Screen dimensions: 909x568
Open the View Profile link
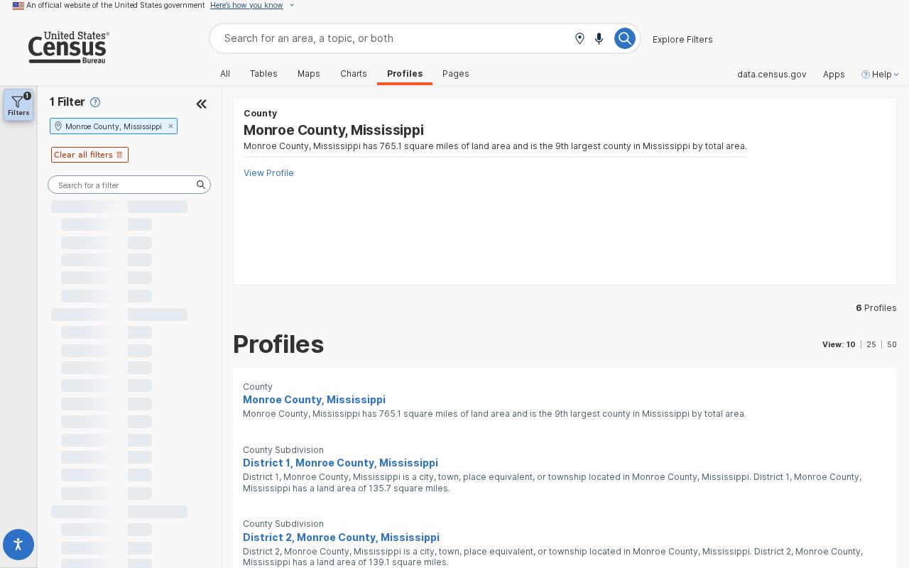[x=268, y=173]
